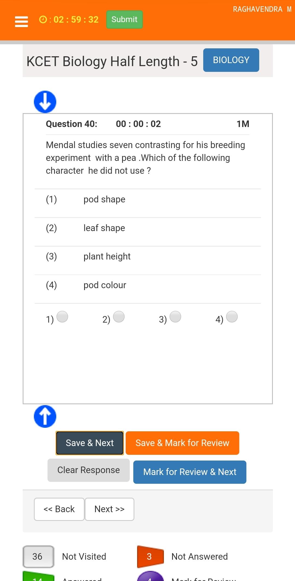Go to next question with Next >>
Screen dimensions: 295x581
tap(110, 509)
